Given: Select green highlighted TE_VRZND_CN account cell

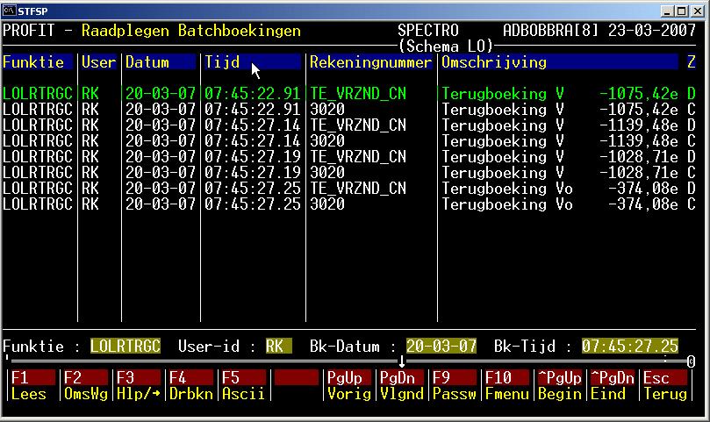Looking at the screenshot, I should point(358,94).
